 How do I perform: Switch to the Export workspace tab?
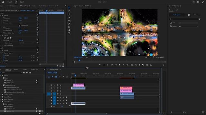pyautogui.click(x=22, y=2)
